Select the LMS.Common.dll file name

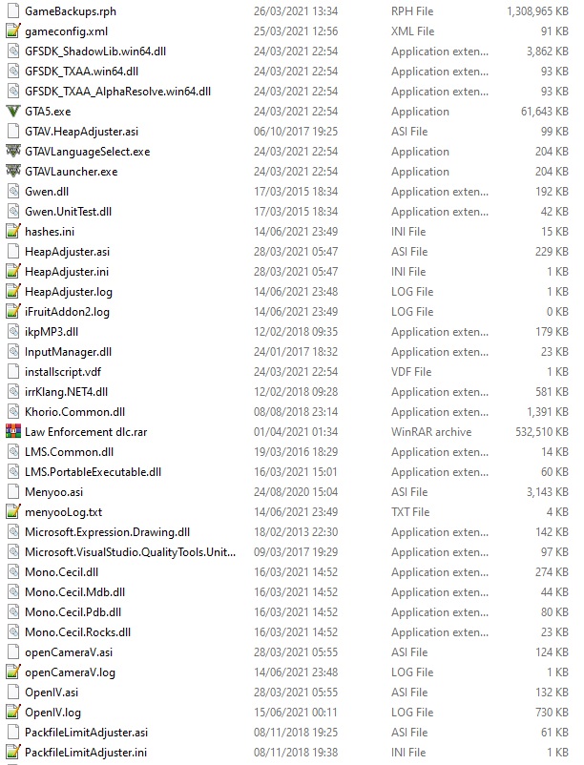(70, 452)
